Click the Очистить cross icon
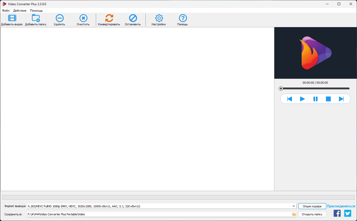357x221 pixels. pyautogui.click(x=83, y=18)
